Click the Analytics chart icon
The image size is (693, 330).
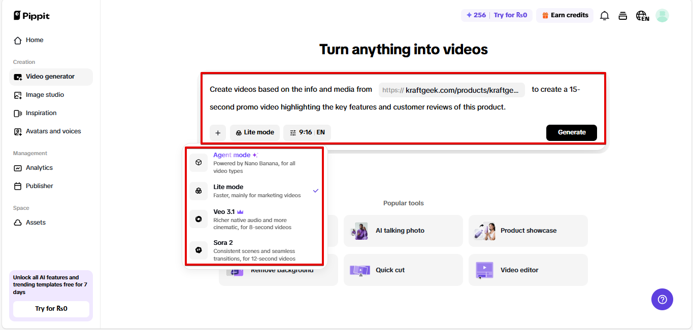pyautogui.click(x=18, y=168)
